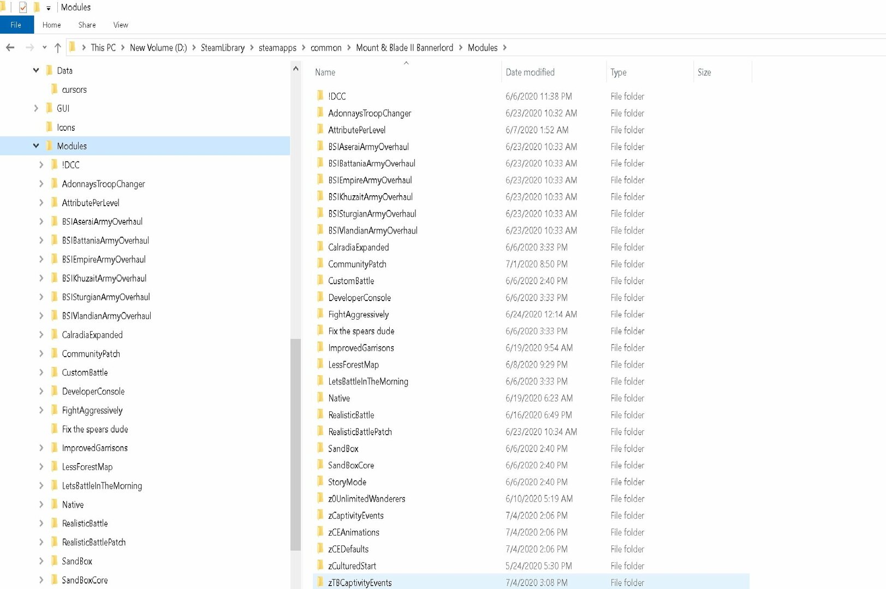The height and width of the screenshot is (589, 886).
Task: Collapse the Modules tree node
Action: pyautogui.click(x=36, y=146)
